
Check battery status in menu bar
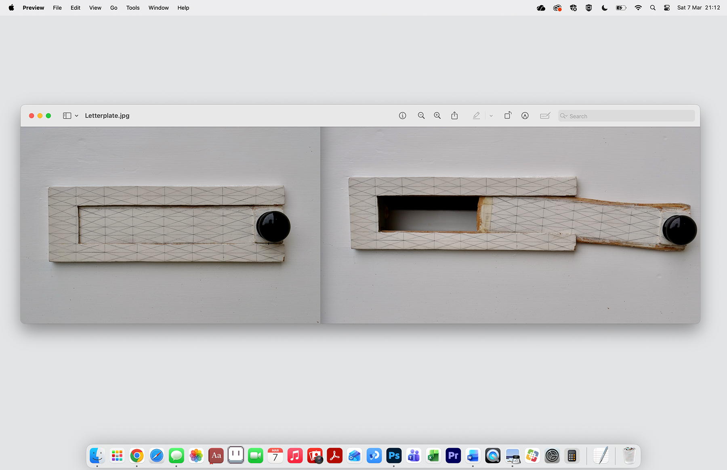[x=621, y=7]
